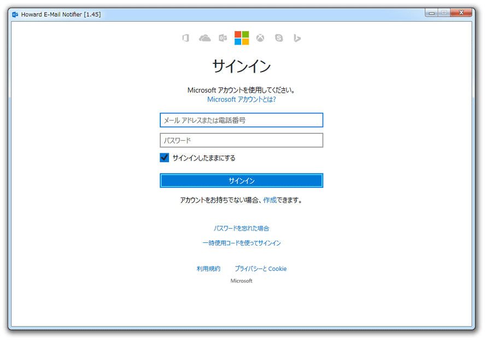Screen dimensions: 485x340
Task: Open the 作成 account creation link
Action: point(270,200)
